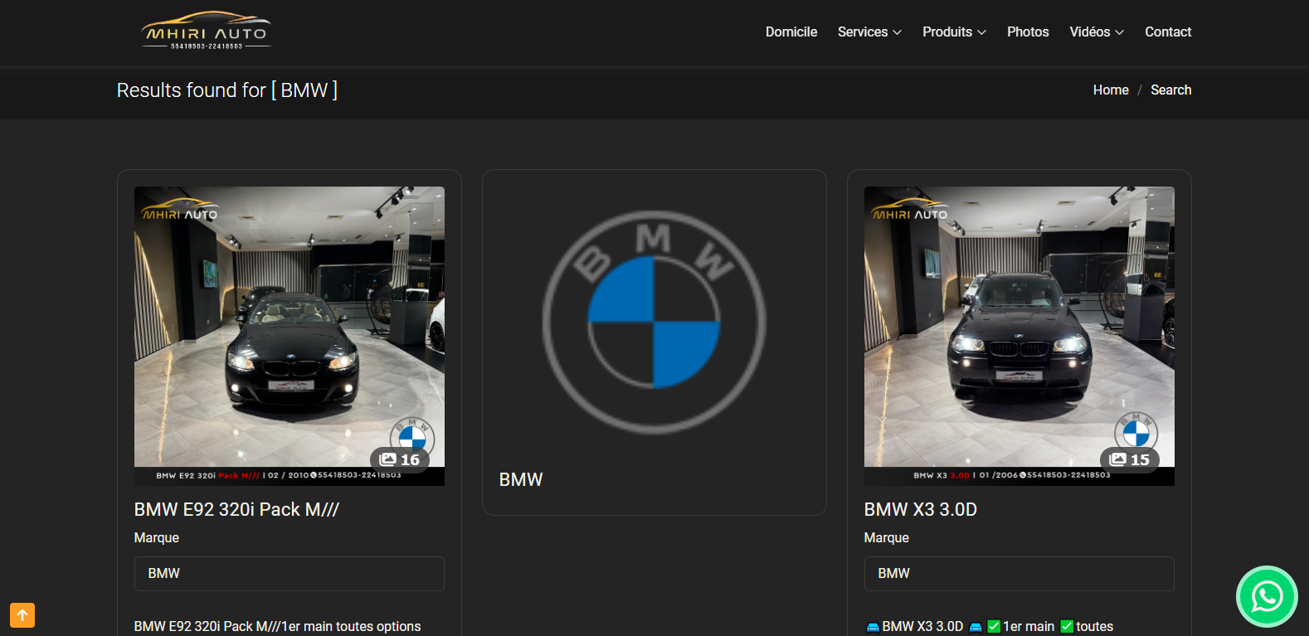Click the Mhiri Auto logo

click(206, 32)
